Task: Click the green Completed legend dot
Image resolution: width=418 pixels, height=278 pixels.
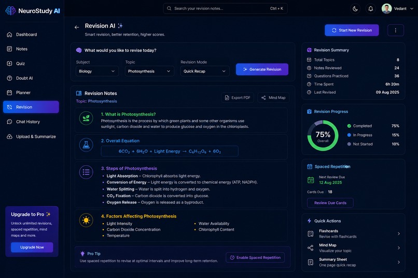Action: 349,126
